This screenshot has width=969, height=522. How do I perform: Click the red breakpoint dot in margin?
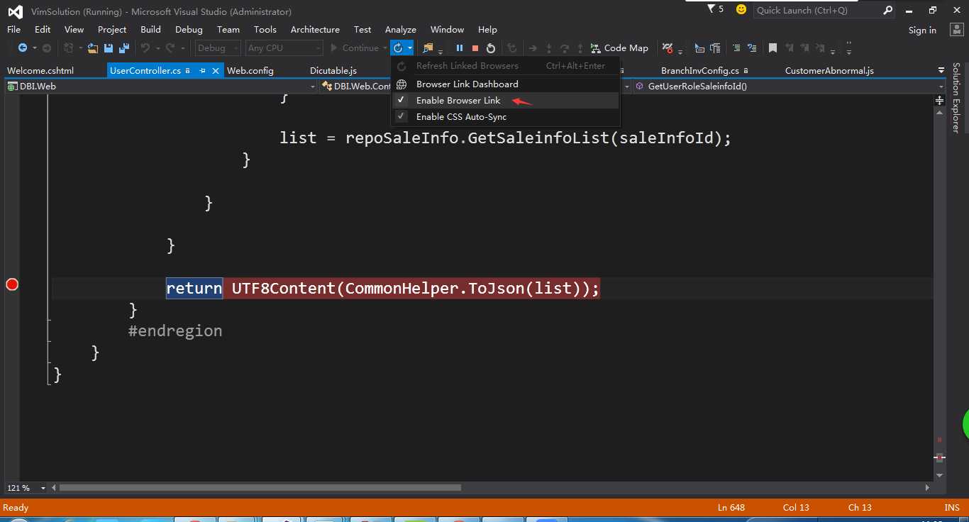12,284
